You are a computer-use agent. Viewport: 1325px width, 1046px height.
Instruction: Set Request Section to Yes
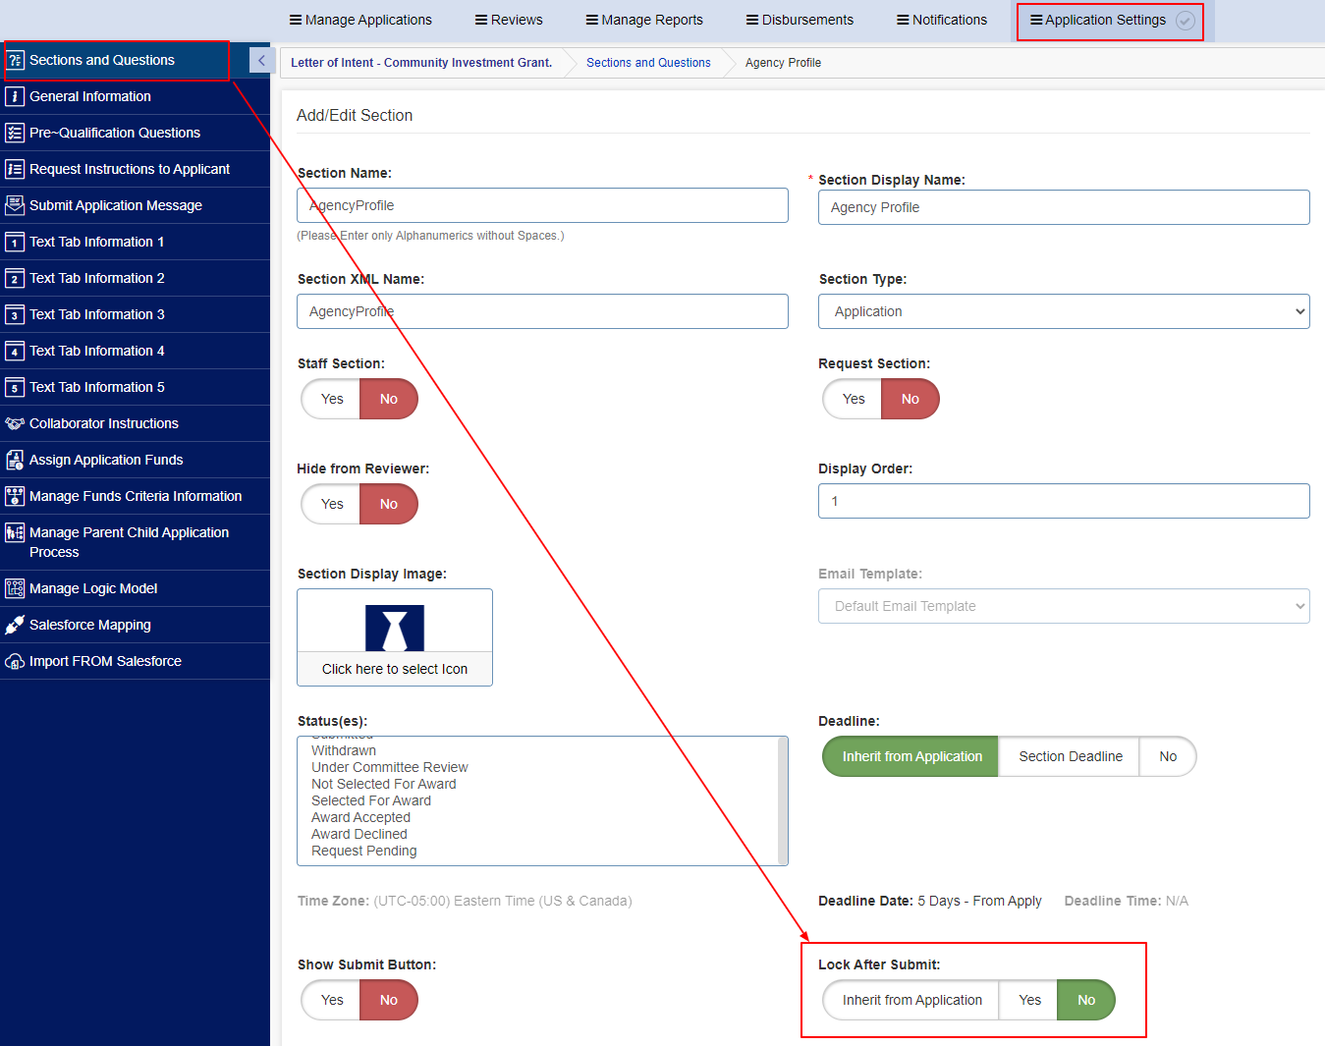854,399
